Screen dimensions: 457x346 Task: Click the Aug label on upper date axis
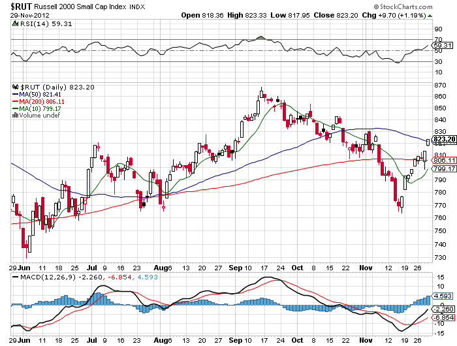(161, 268)
